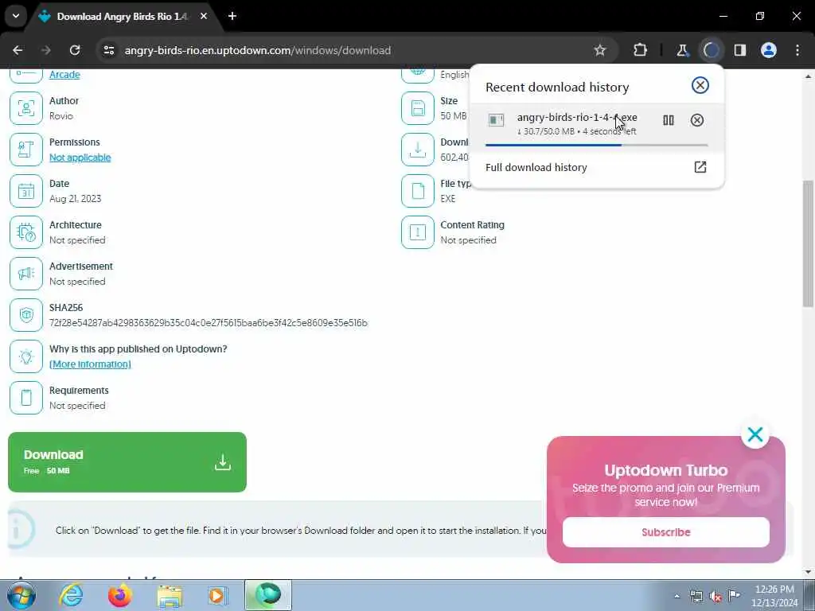This screenshot has height=611, width=815.
Task: Go back to the previous page
Action: [18, 50]
